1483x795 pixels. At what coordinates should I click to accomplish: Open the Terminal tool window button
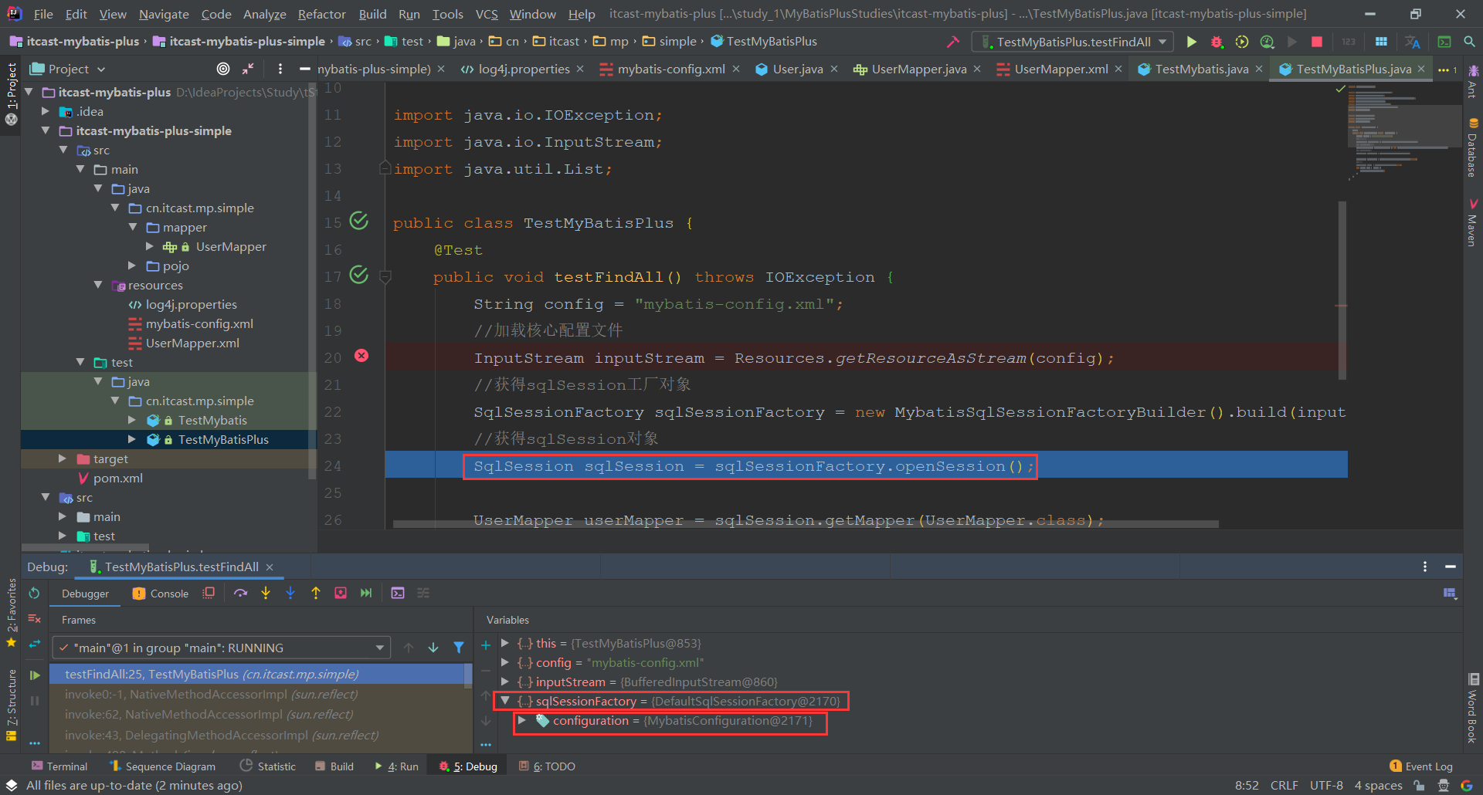(x=59, y=766)
